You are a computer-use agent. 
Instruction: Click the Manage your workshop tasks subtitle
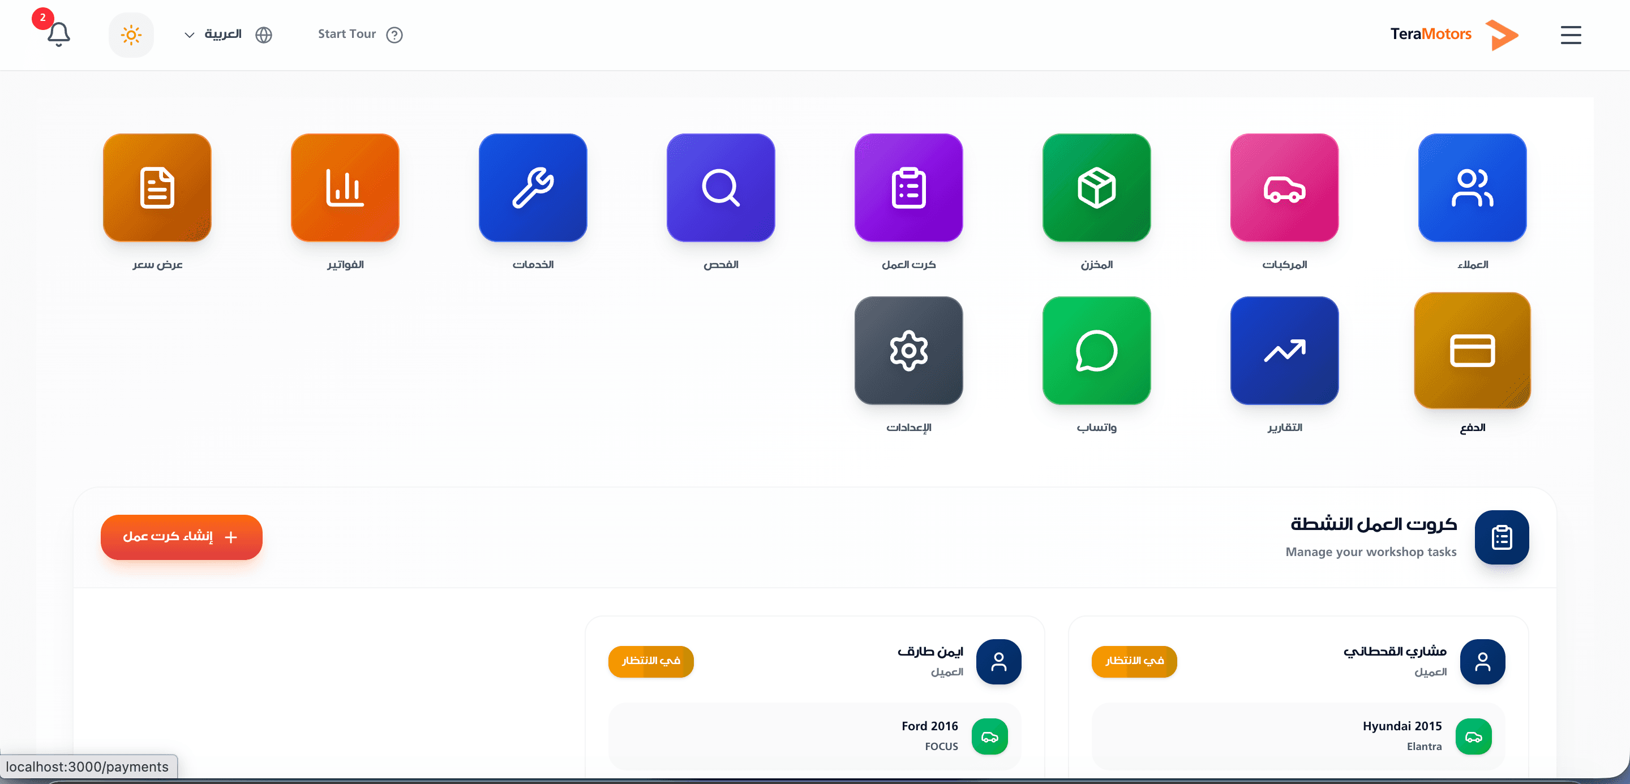(1371, 552)
